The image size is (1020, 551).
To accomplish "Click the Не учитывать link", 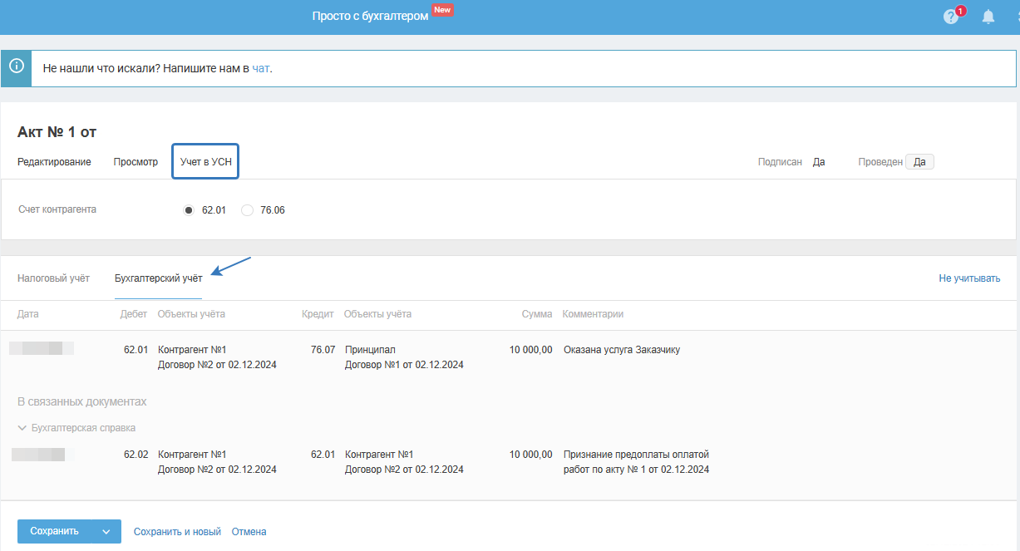I will pos(969,278).
